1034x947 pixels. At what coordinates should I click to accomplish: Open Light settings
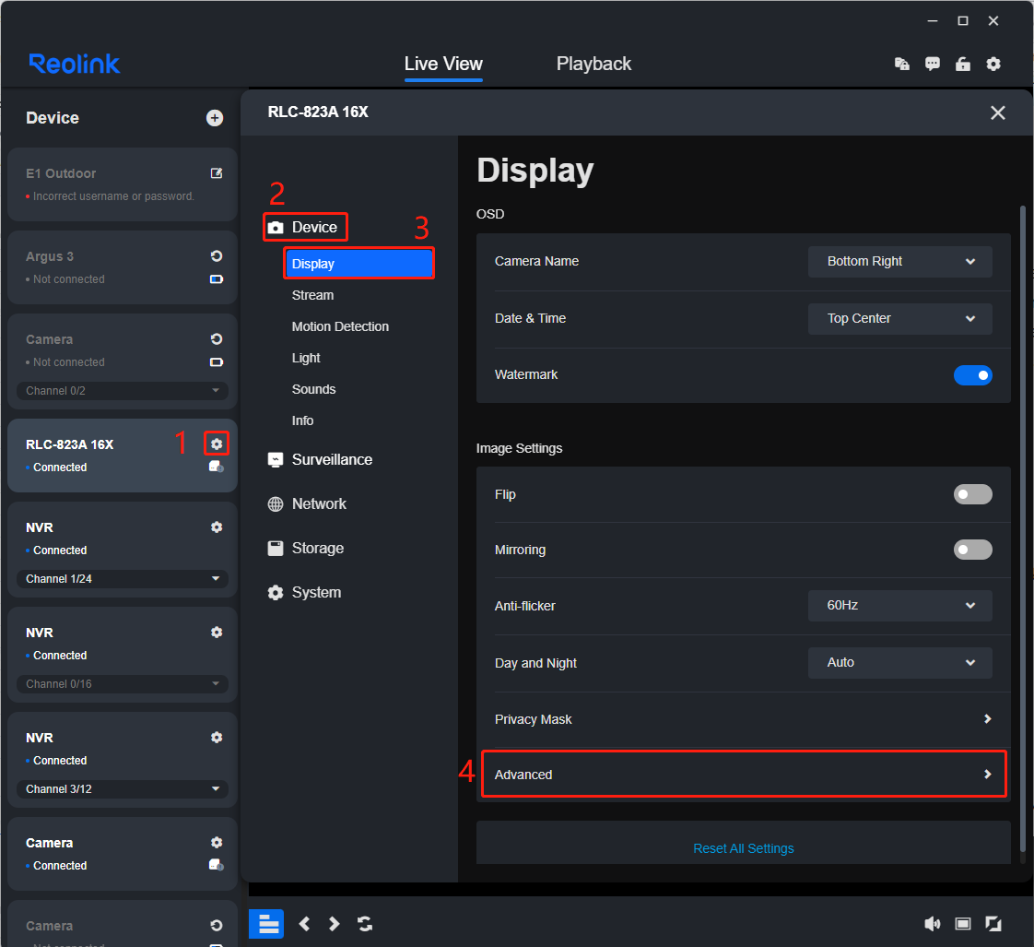pos(306,358)
